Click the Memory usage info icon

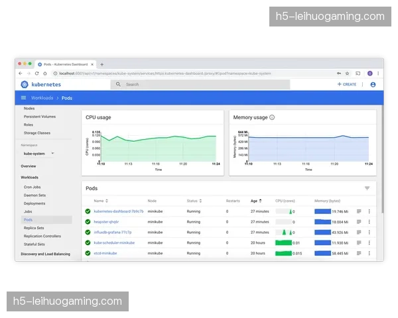[x=272, y=117]
